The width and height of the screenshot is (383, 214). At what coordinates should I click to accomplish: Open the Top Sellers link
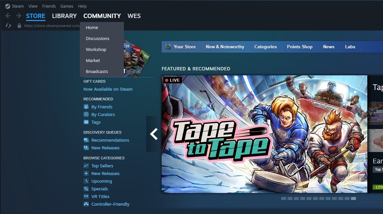pos(103,166)
